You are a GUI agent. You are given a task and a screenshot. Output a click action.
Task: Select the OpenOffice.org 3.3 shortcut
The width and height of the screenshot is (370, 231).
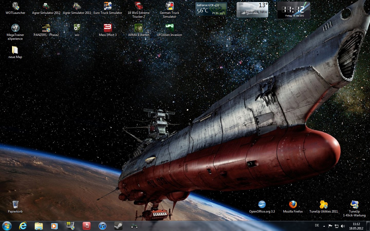[x=262, y=205]
